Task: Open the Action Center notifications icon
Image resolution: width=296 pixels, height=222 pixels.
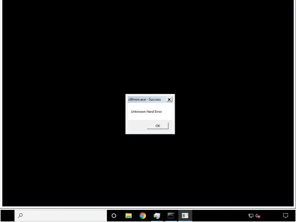Action: coord(285,216)
